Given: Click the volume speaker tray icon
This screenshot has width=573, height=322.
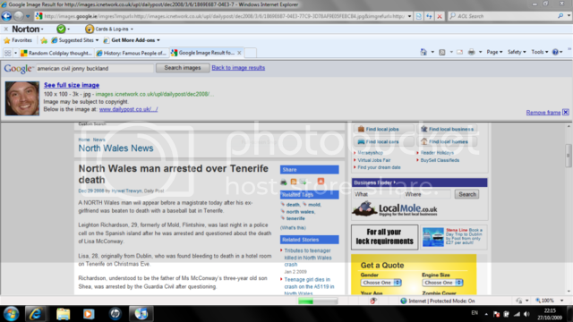Looking at the screenshot, I should (526, 314).
